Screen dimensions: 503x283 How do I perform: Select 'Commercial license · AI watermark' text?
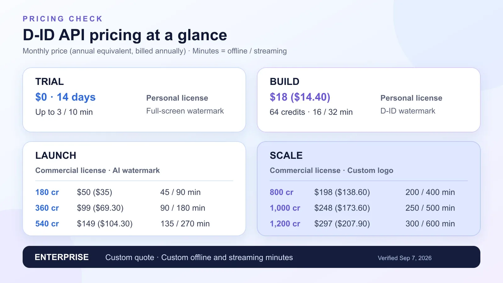97,170
